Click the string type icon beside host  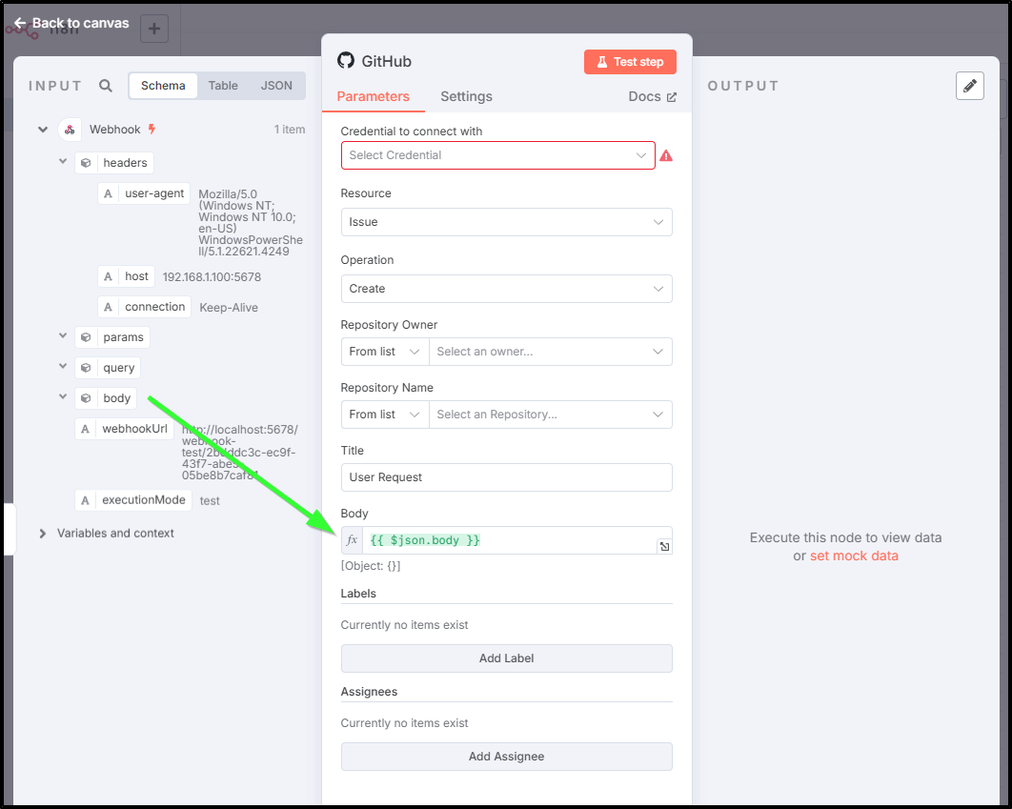(x=108, y=276)
